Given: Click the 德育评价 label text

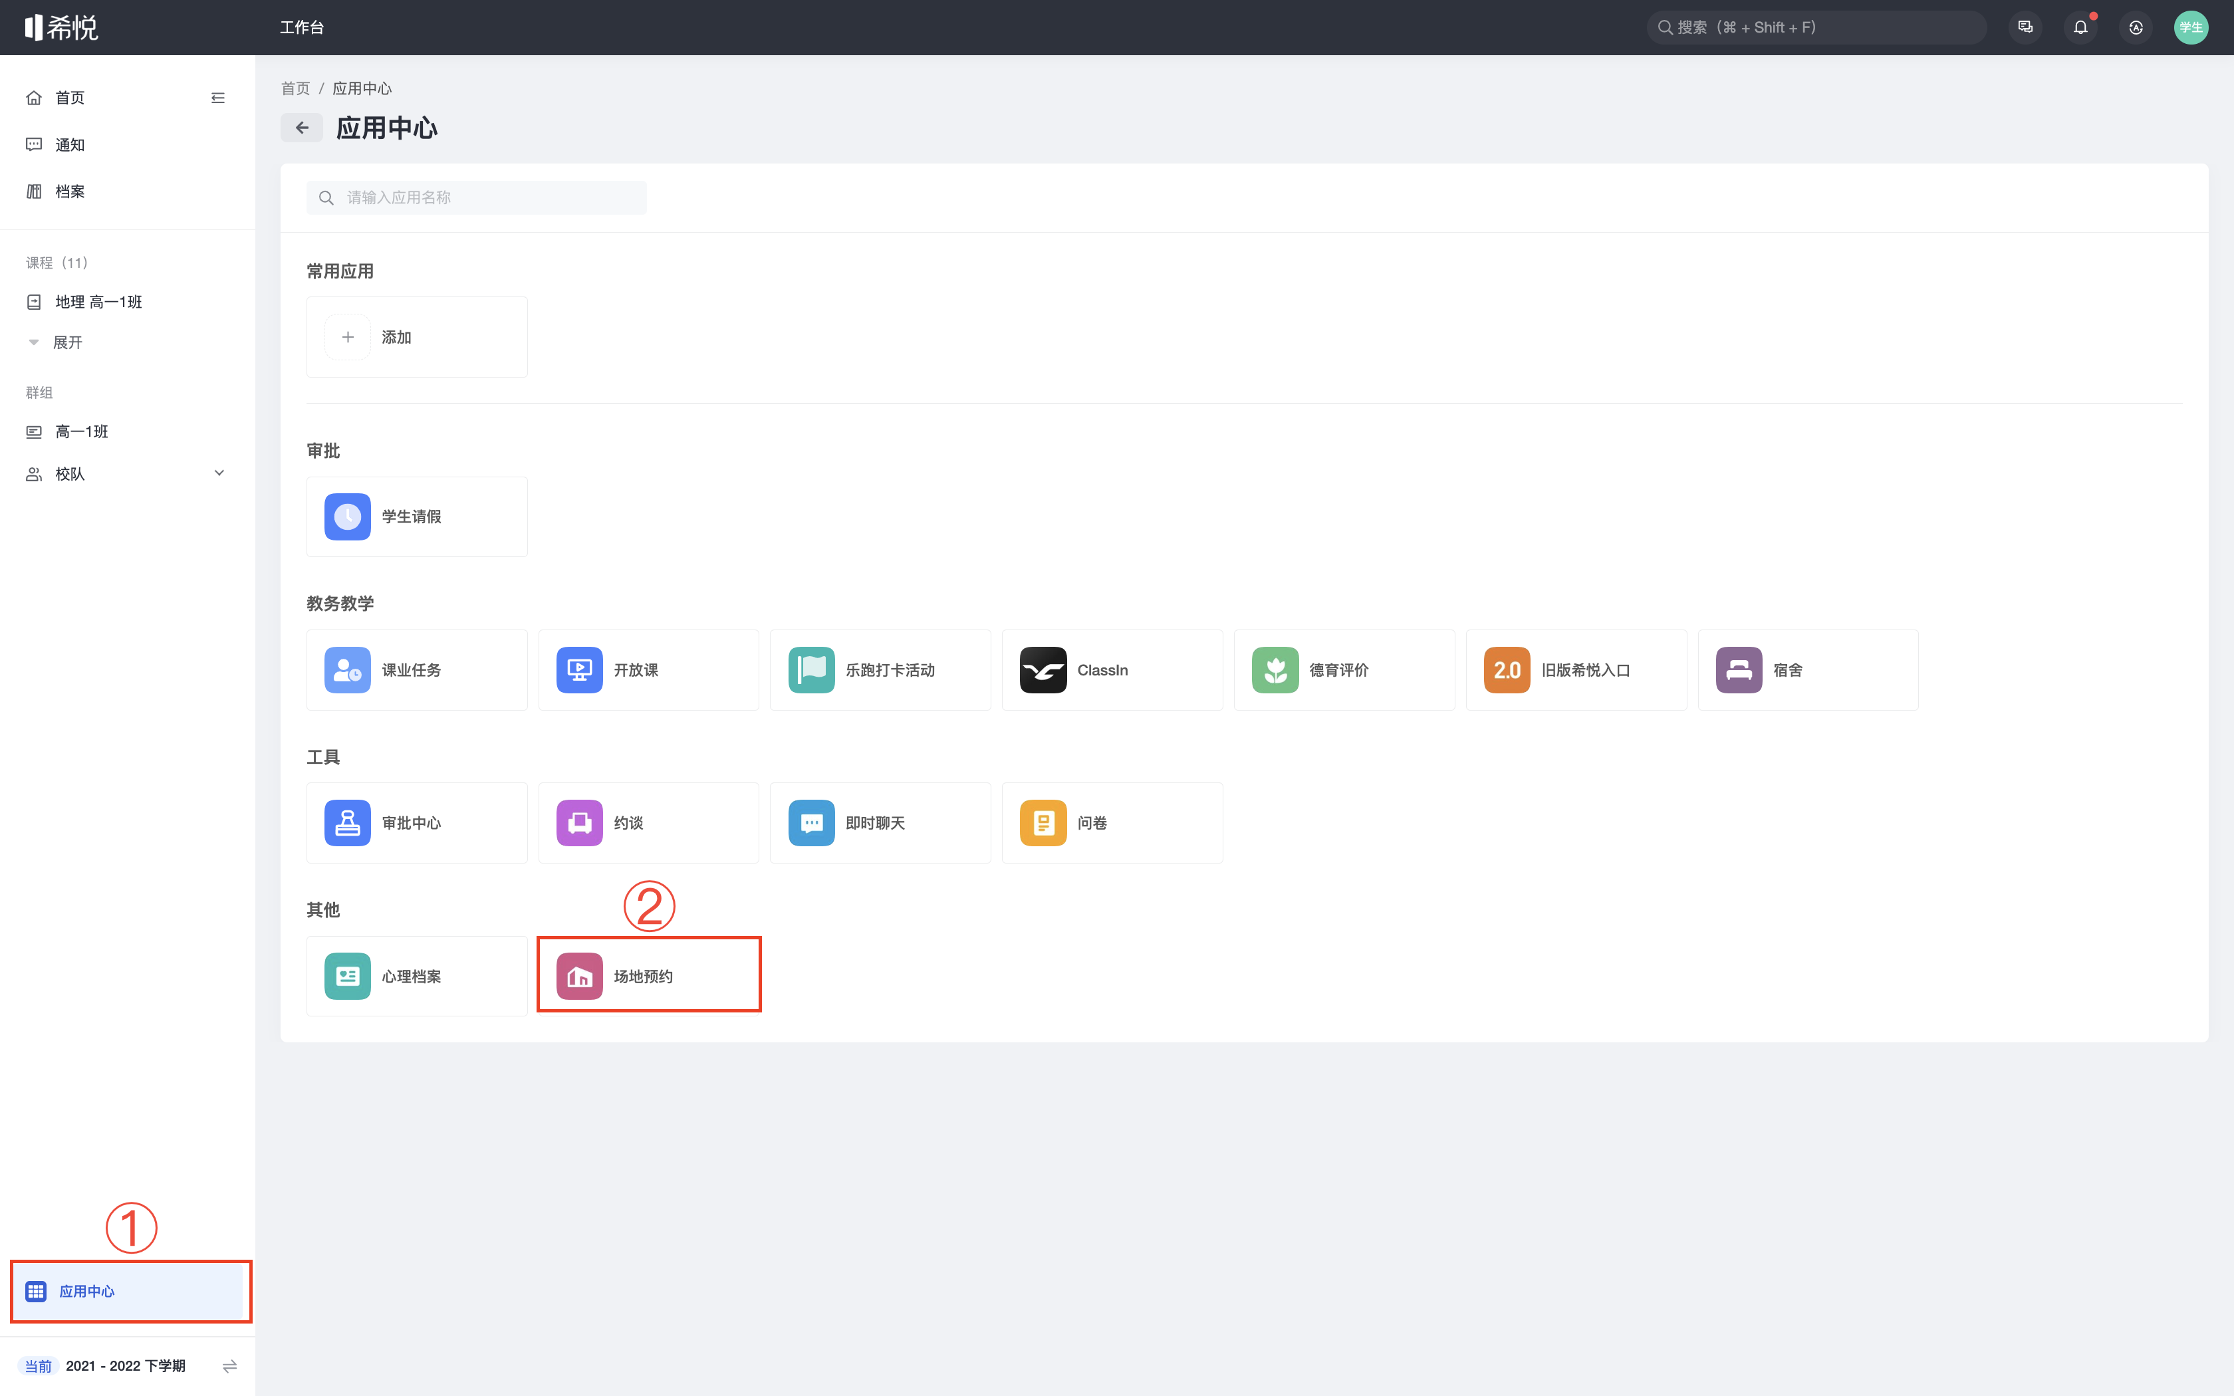Looking at the screenshot, I should tap(1338, 669).
